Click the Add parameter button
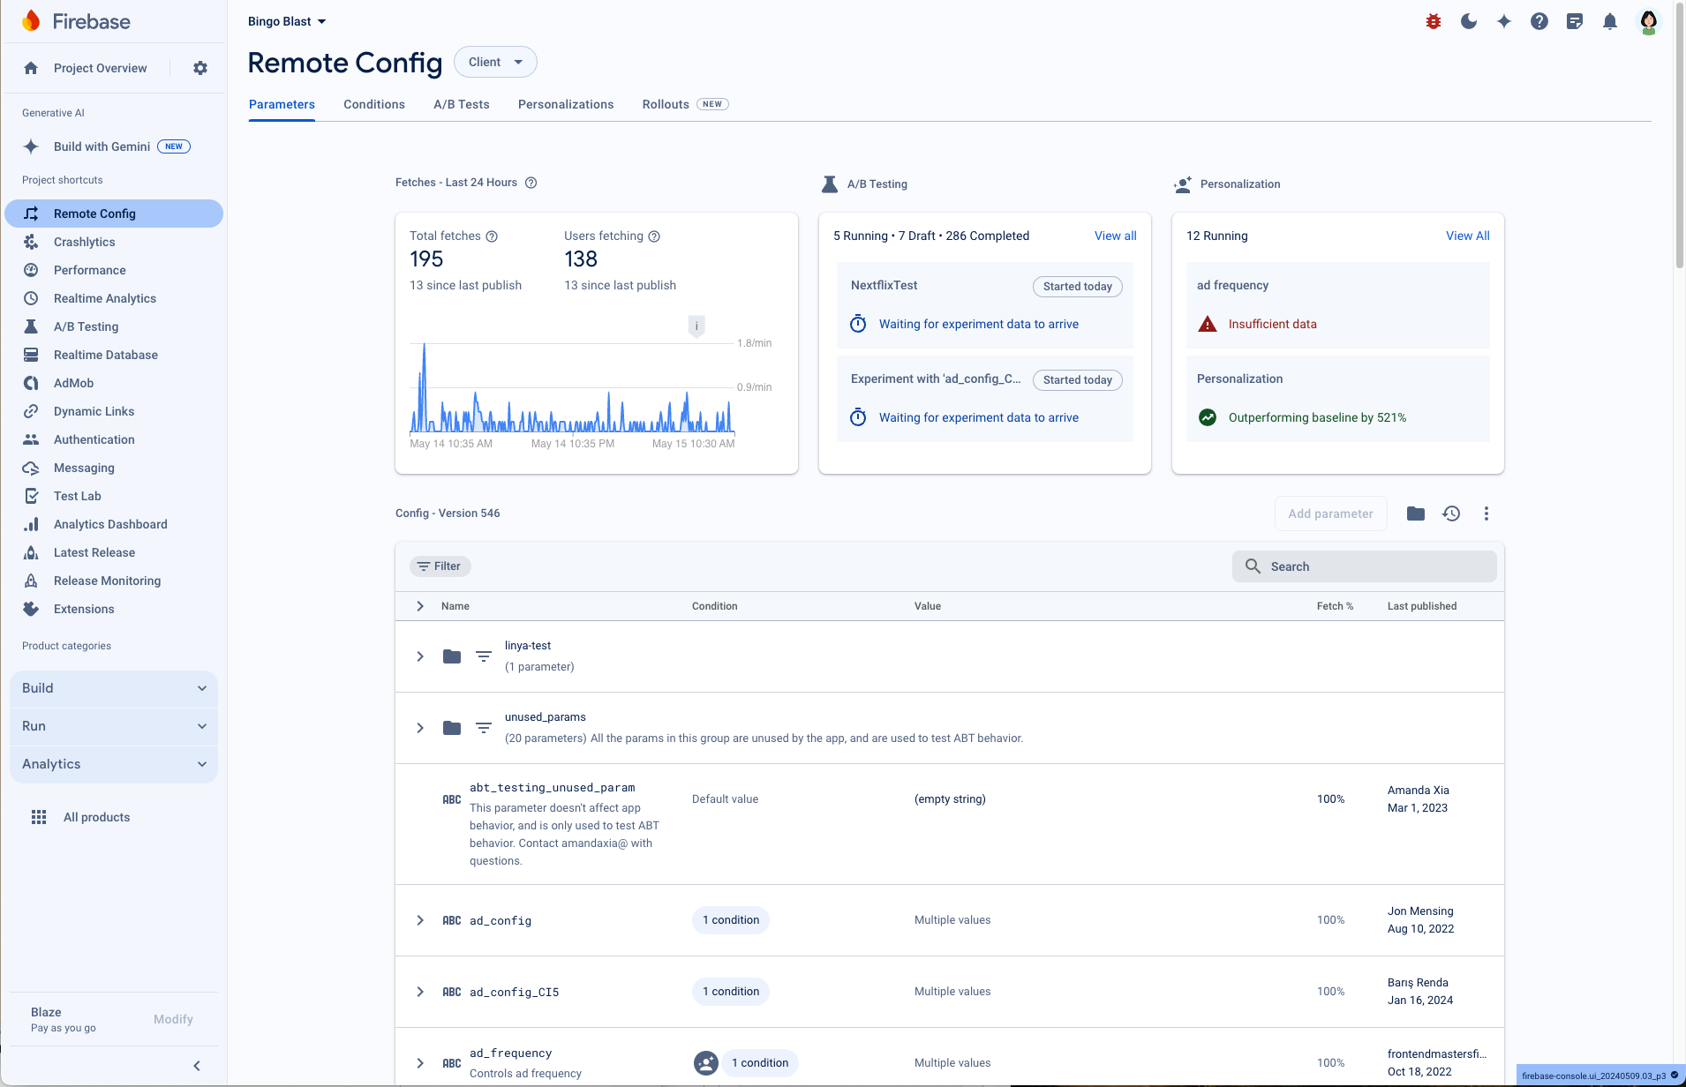This screenshot has width=1686, height=1087. tap(1330, 514)
